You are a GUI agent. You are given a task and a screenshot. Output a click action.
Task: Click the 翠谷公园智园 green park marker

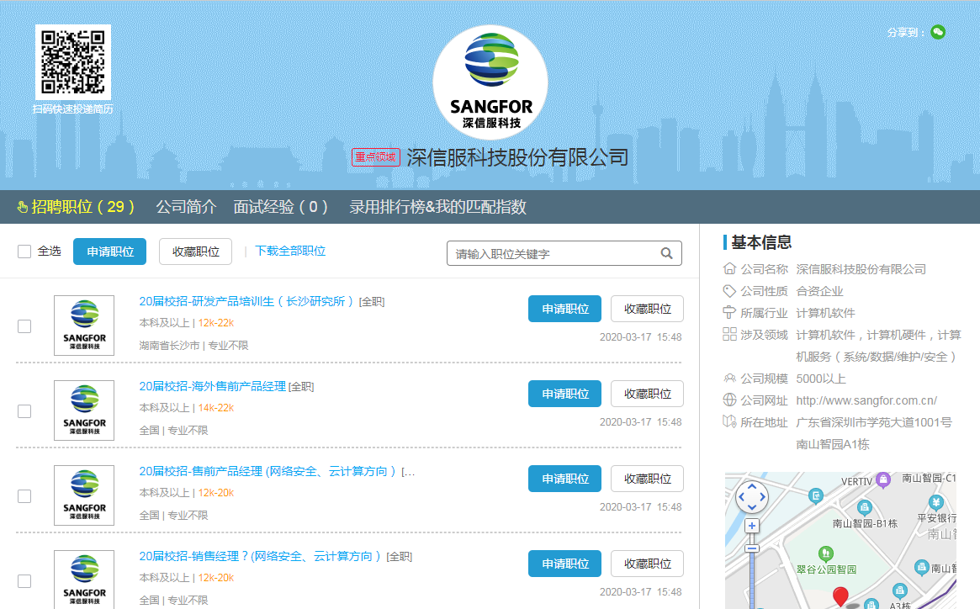(826, 553)
